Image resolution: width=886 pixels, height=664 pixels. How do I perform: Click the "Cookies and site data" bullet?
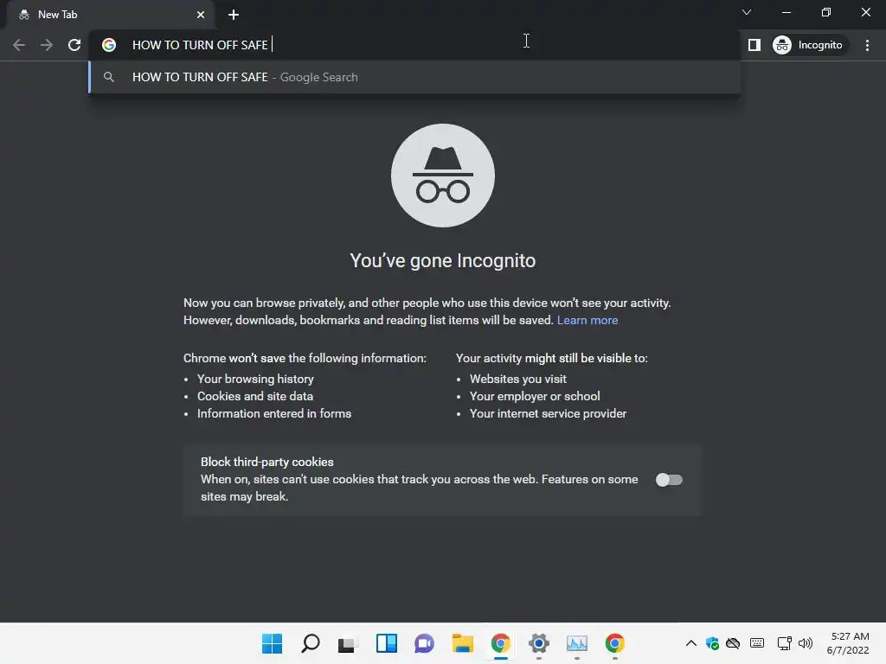[x=255, y=396]
